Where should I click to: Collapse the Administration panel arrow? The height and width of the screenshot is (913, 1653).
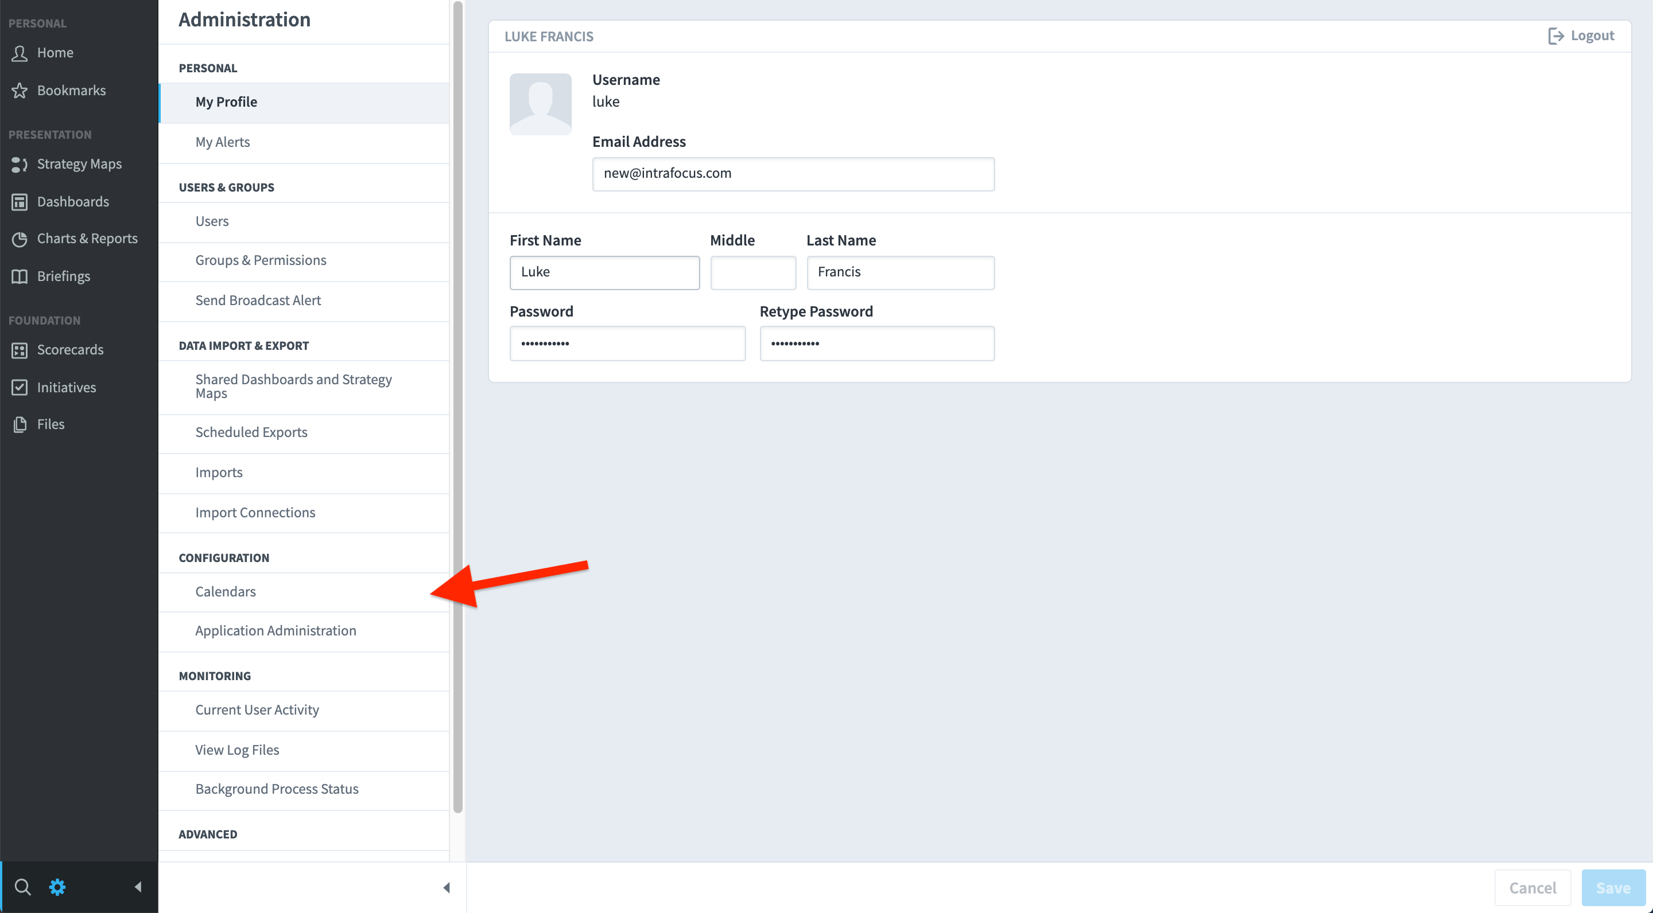pos(447,888)
